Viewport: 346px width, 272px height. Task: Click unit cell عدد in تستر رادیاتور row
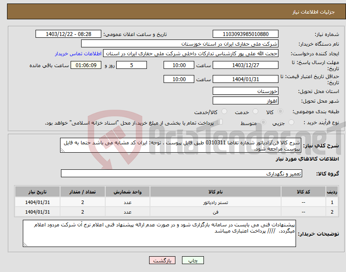coord(128,202)
